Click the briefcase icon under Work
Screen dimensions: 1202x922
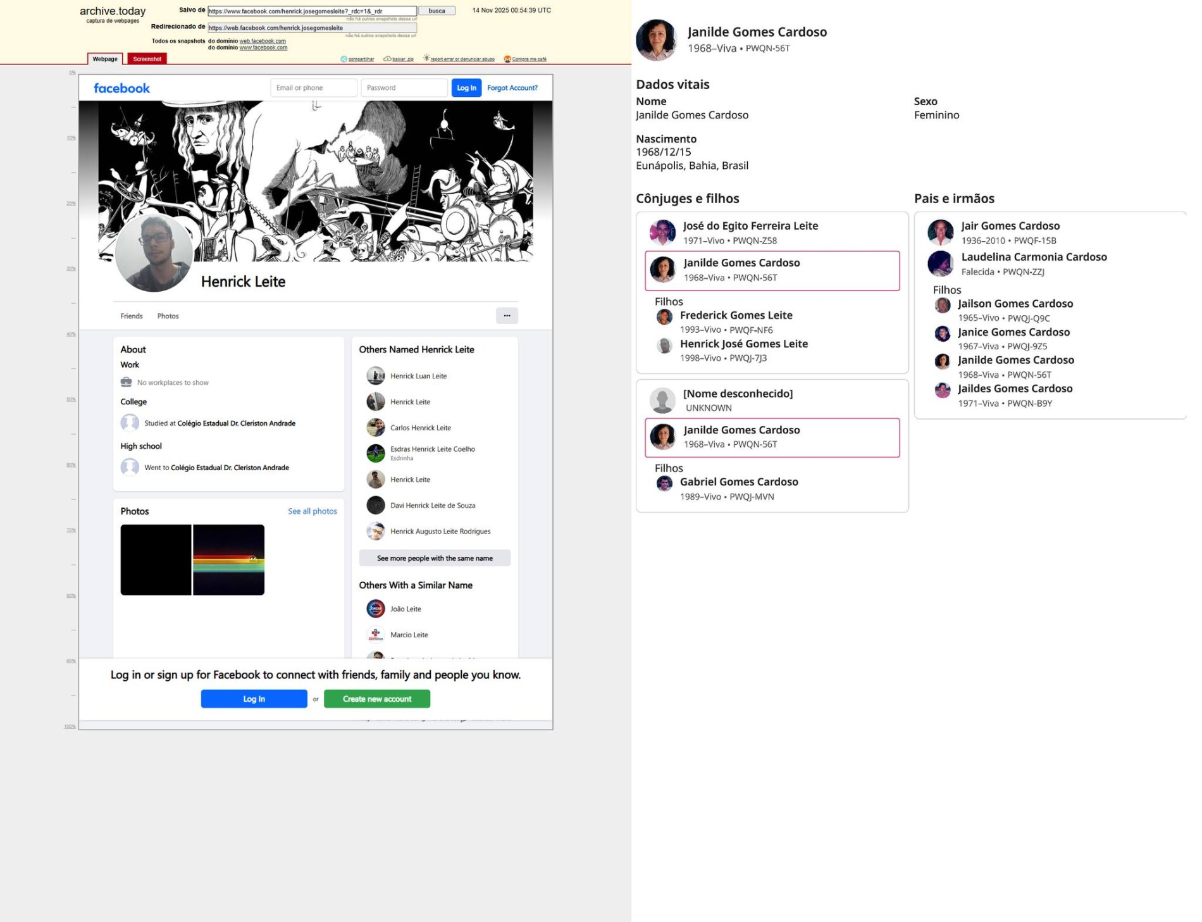(127, 382)
